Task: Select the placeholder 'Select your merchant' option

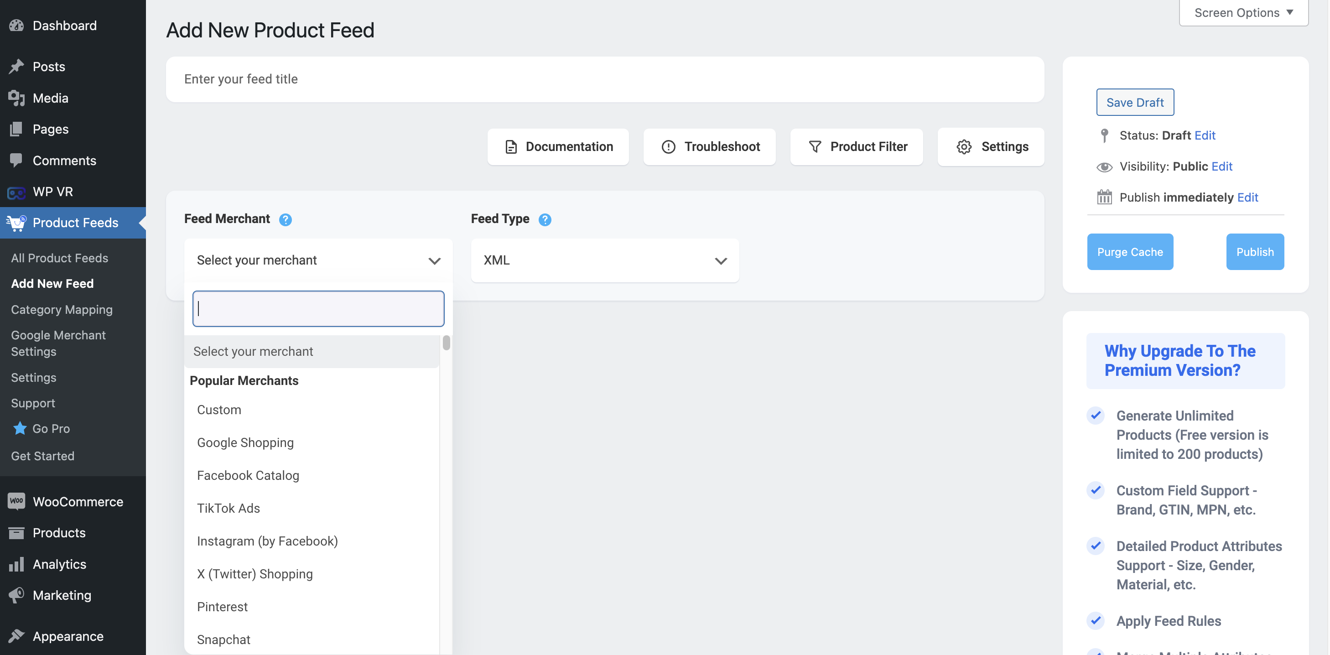Action: 312,352
